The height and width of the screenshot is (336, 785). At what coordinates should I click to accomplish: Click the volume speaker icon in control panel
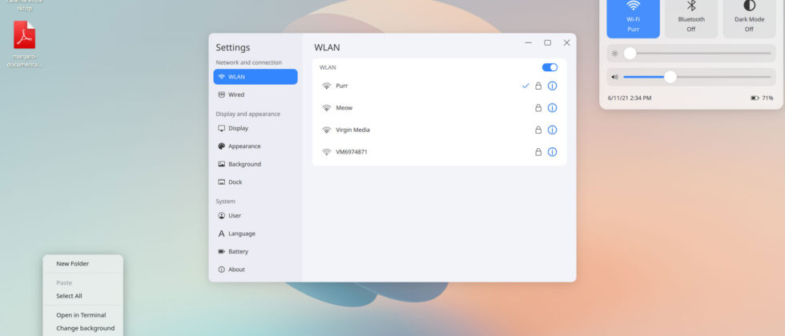[615, 77]
